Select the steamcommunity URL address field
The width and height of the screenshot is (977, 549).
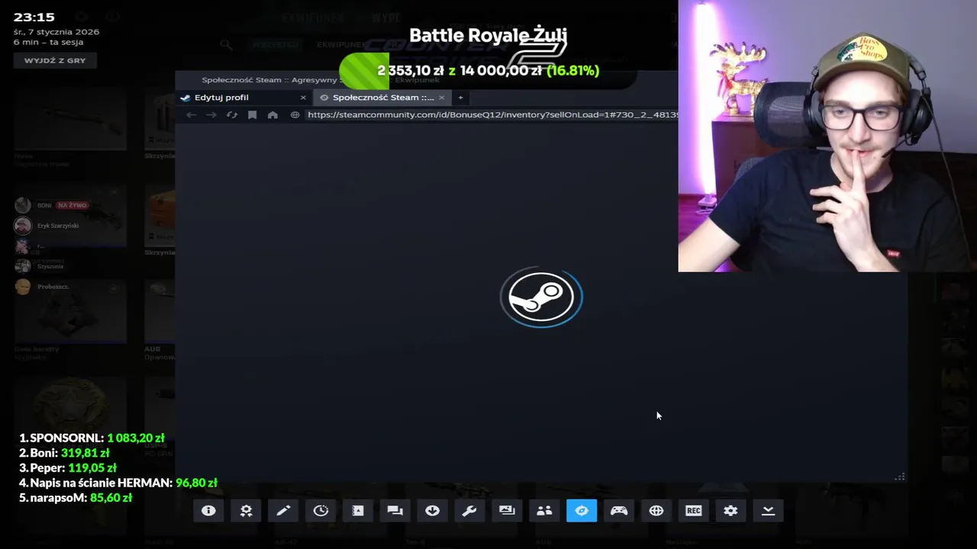pyautogui.click(x=492, y=114)
